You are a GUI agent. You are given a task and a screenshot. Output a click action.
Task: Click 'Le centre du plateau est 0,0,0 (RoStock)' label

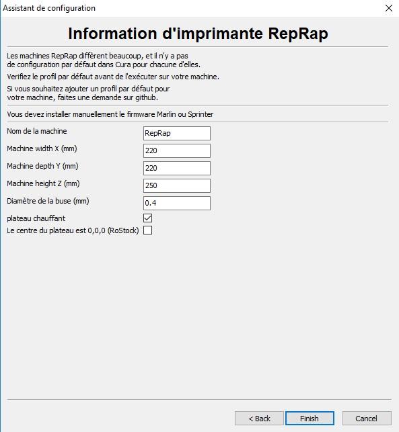point(73,230)
